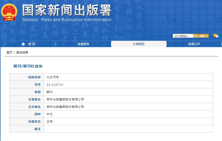
Task: Click the 国家新闻出版署 site title
Action: [x=67, y=11]
